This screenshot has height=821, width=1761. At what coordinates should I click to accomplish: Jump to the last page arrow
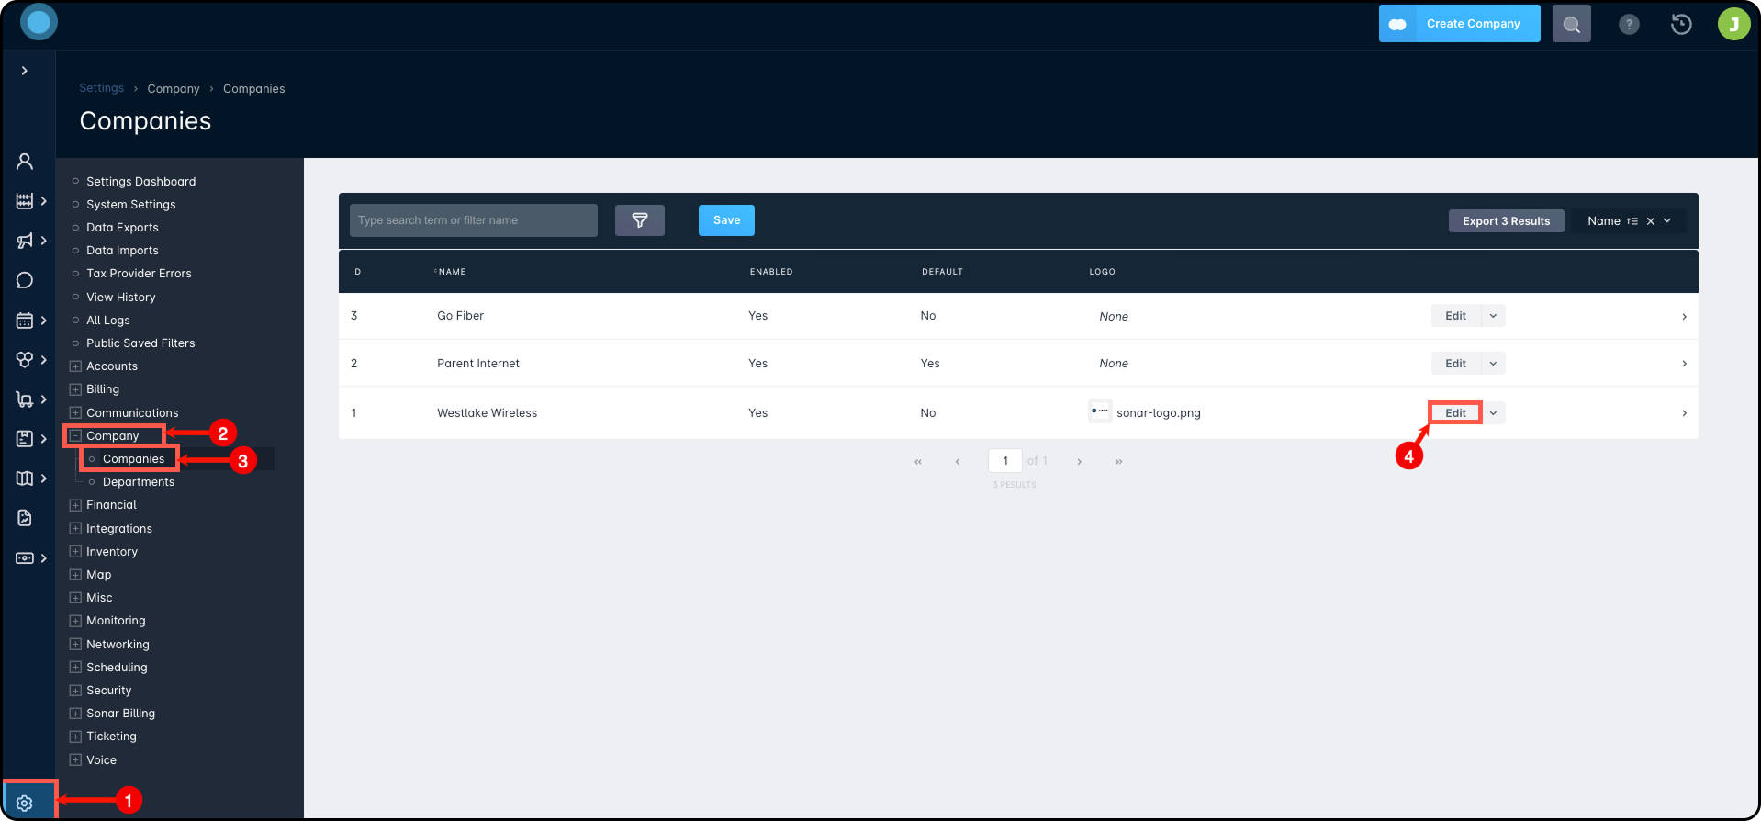coord(1118,462)
